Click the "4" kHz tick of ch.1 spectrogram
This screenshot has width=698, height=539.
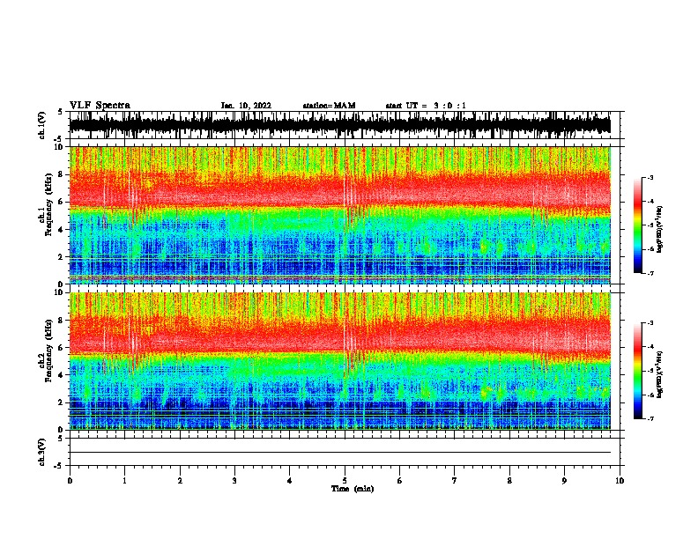pos(62,230)
